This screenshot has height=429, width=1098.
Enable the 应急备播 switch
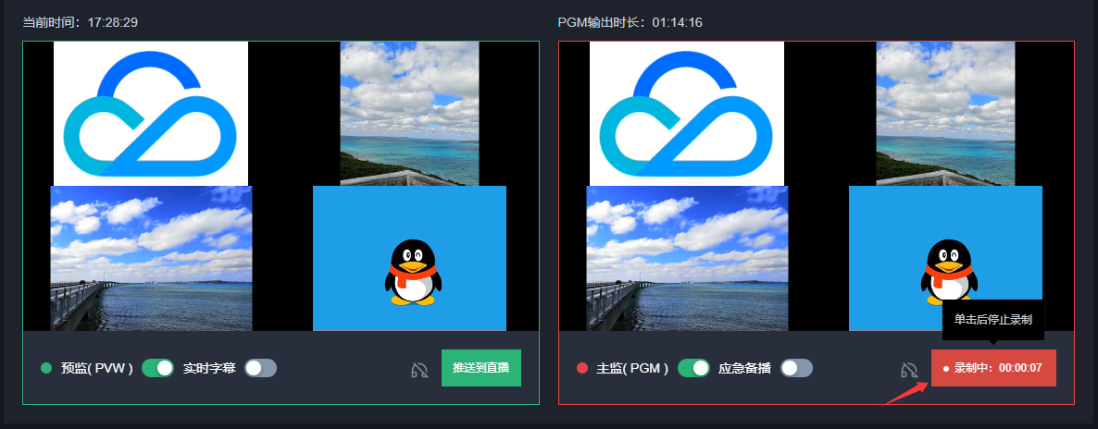[797, 368]
